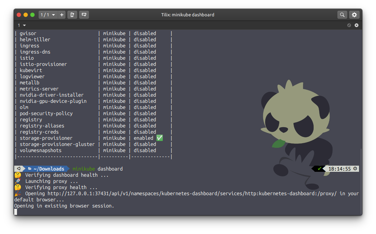Click thinking emoji beside Verifying proxy health

(18, 187)
